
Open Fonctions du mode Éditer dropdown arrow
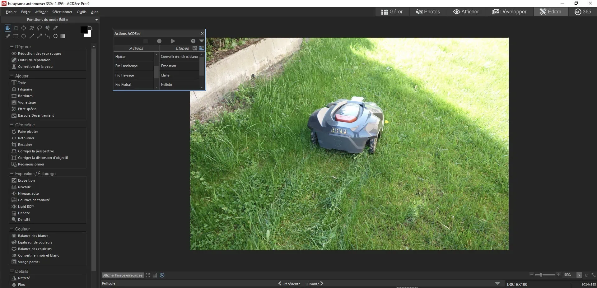point(96,20)
